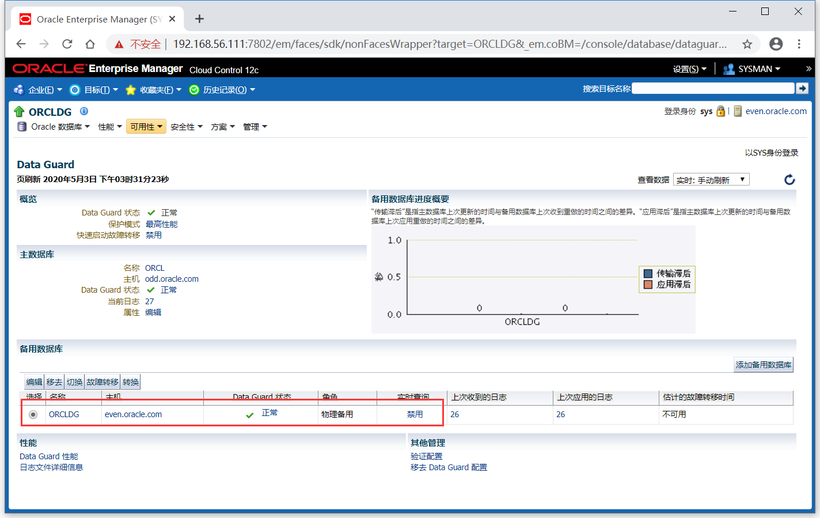Open a new browser tab
Image resolution: width=820 pixels, height=518 pixels.
(199, 19)
